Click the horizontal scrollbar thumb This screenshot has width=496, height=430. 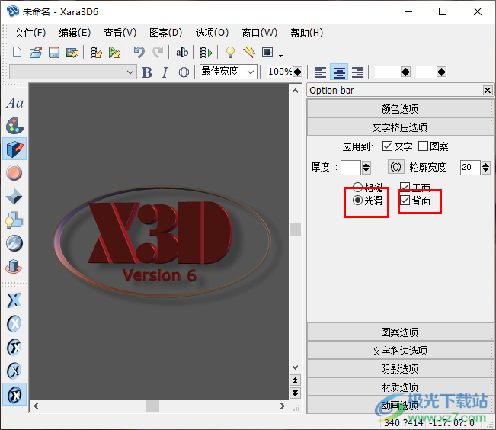tap(152, 406)
